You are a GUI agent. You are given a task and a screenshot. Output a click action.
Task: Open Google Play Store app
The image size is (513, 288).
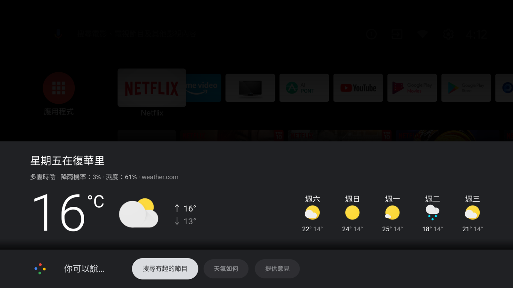coord(466,88)
